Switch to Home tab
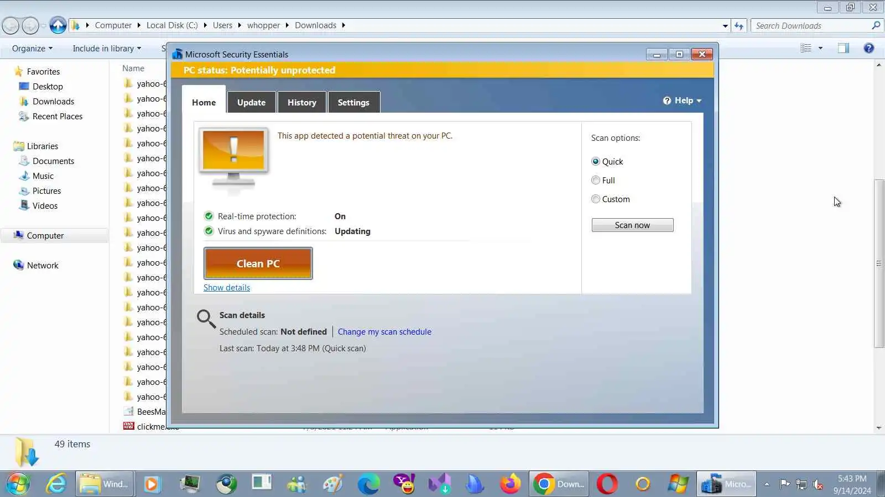Screen dimensions: 885x497 [204, 102]
